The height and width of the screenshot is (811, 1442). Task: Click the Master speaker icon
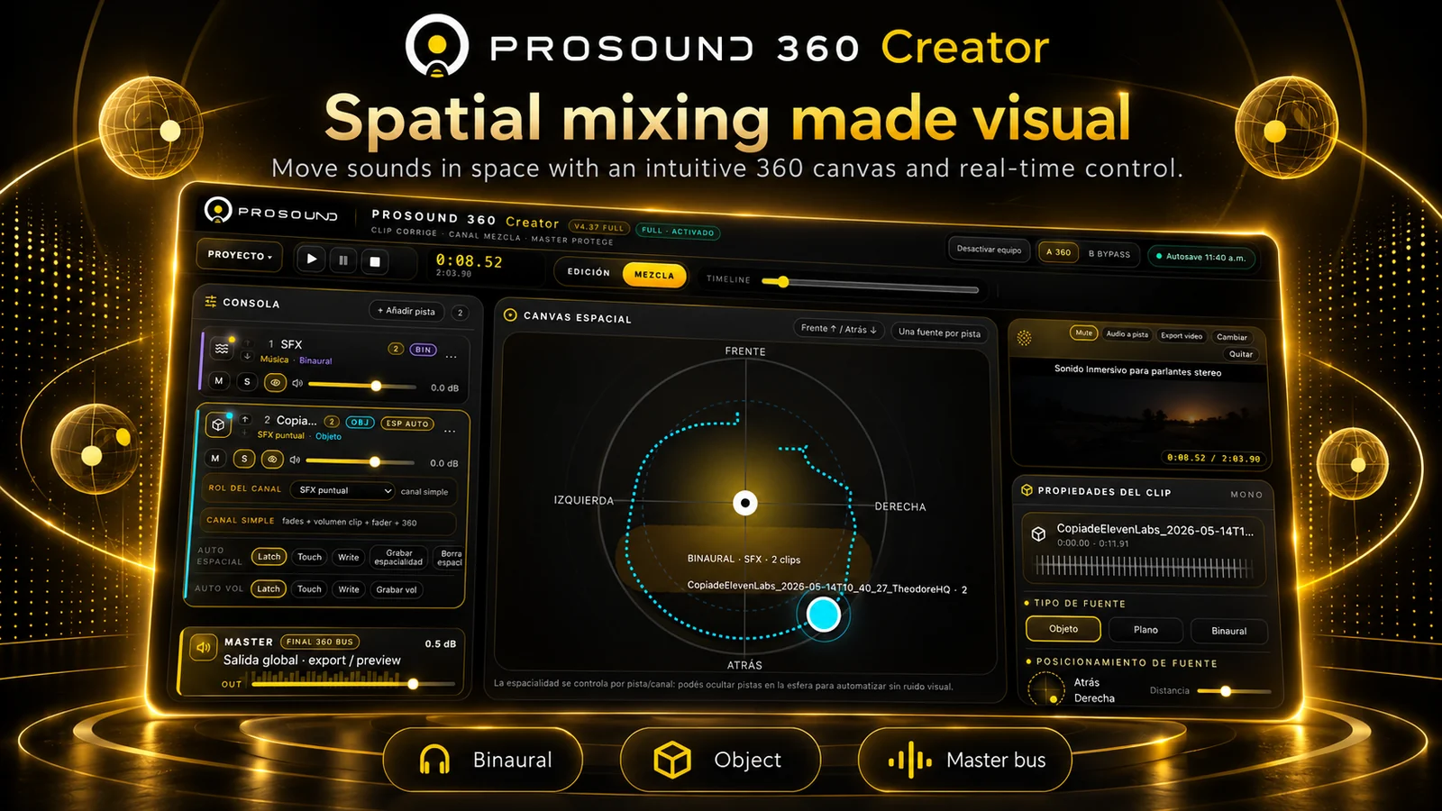(203, 647)
